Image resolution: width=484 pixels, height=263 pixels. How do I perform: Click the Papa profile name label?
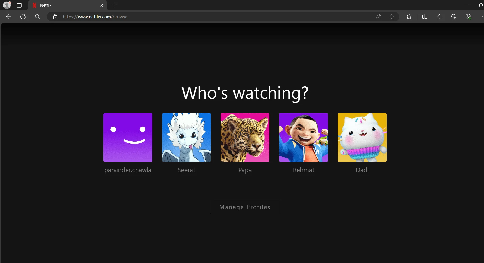pyautogui.click(x=245, y=170)
